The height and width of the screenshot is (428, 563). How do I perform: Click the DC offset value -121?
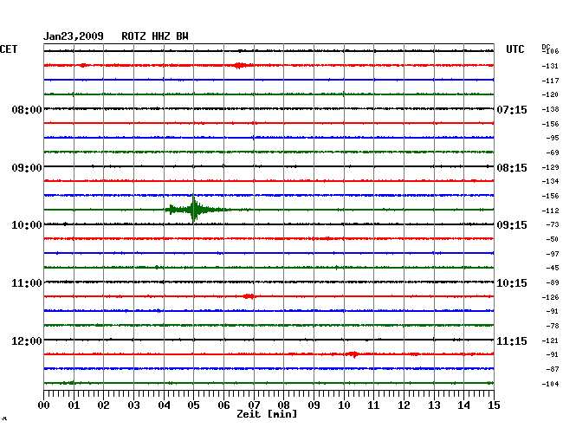550,340
